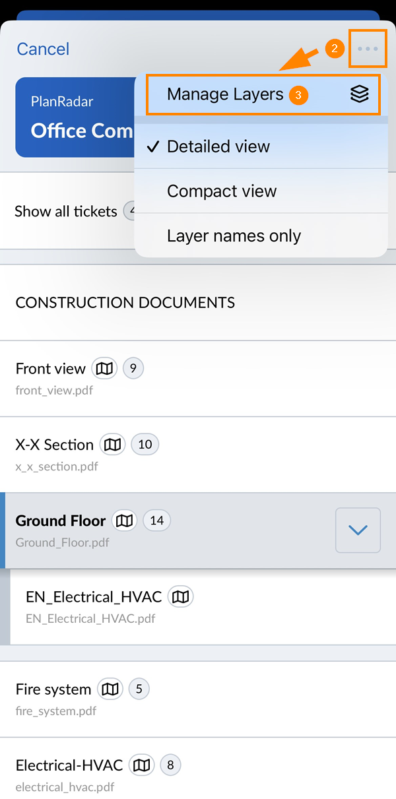This screenshot has height=799, width=396.
Task: Open the plan map icon next to Front view
Action: point(104,368)
